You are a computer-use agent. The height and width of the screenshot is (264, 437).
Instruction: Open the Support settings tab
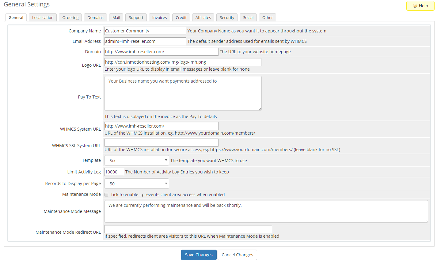136,17
